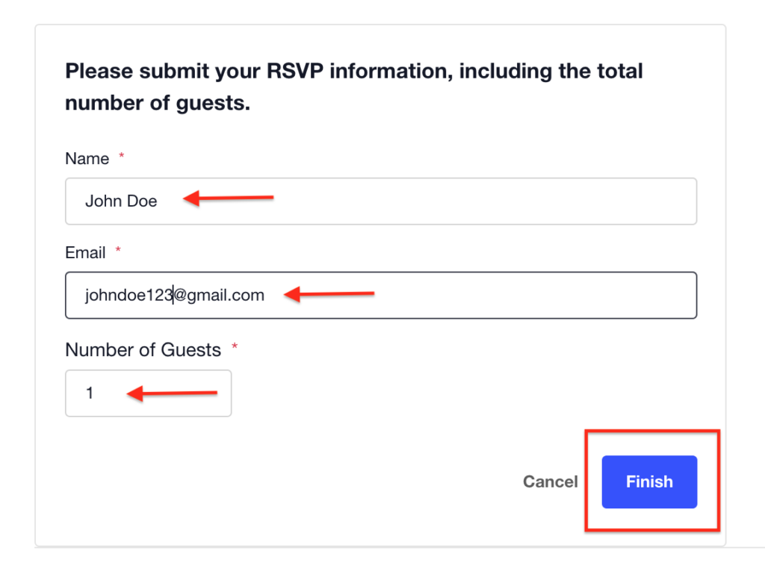Click the red arrow pointing at John Doe
Image resolution: width=765 pixels, height=580 pixels.
(x=228, y=199)
